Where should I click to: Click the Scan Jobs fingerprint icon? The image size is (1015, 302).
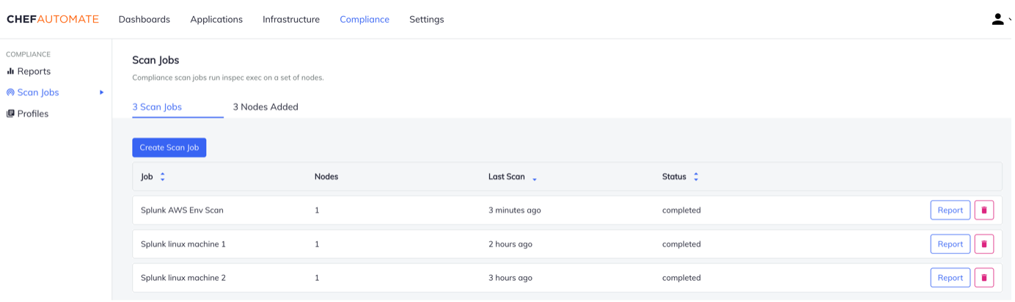click(x=10, y=92)
